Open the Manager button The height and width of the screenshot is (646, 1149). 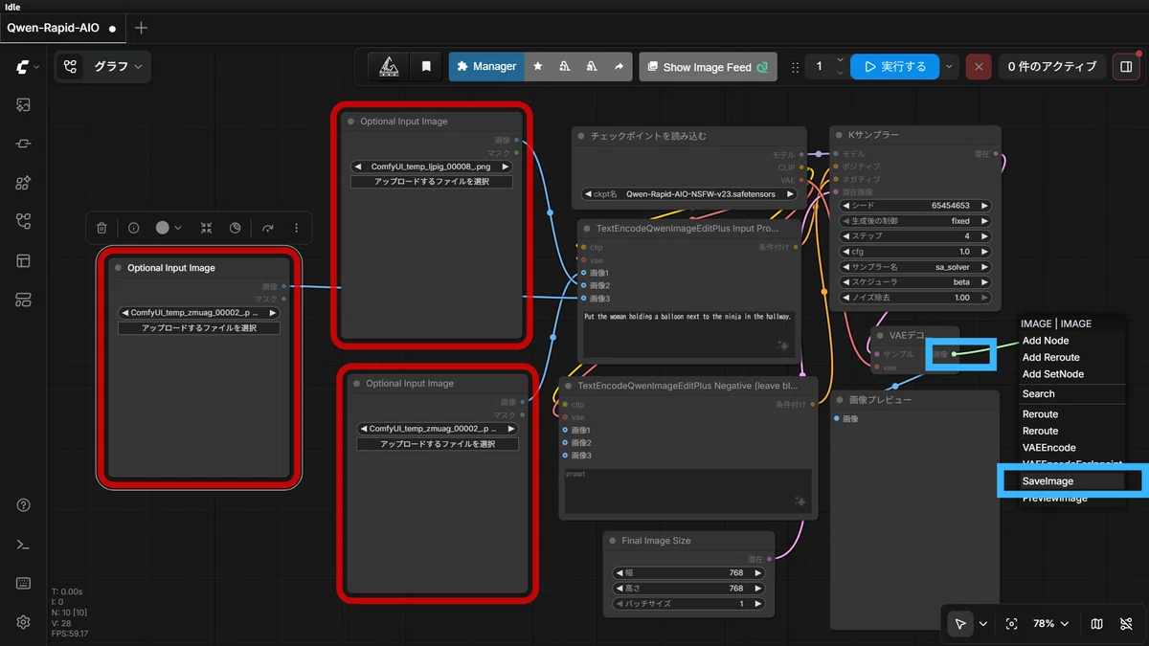(x=486, y=67)
